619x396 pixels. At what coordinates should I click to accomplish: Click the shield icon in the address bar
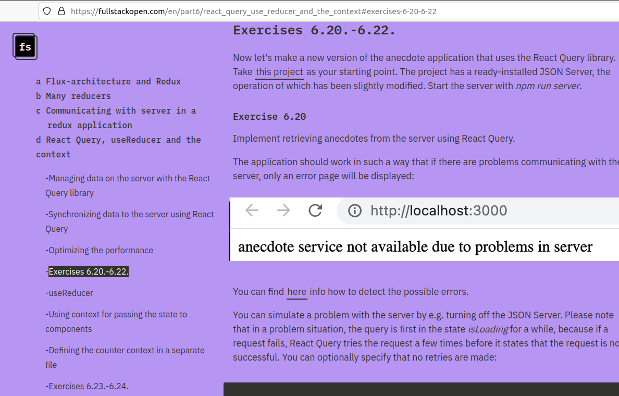click(x=47, y=11)
